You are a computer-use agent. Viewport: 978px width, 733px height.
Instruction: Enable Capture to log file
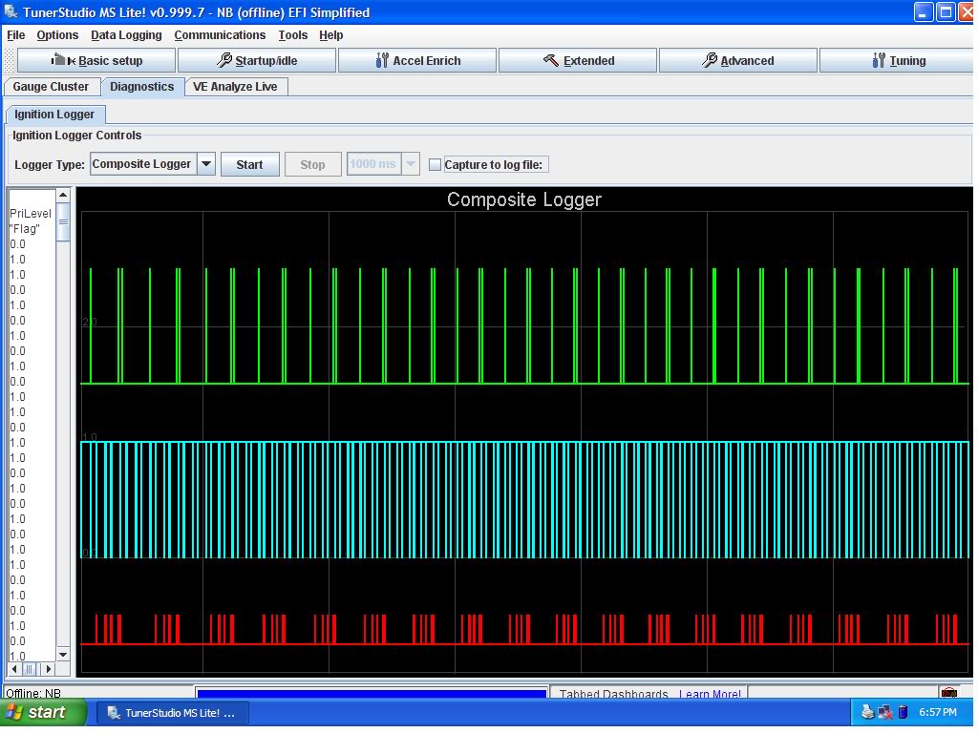pos(435,163)
